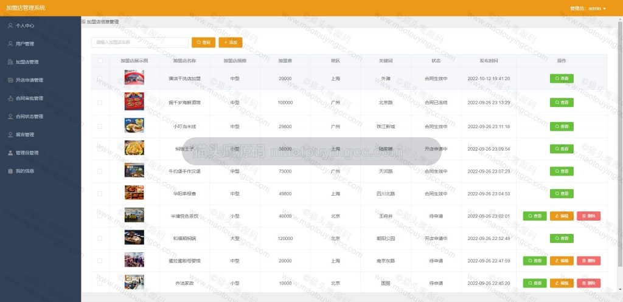Click the 查询 search button
The width and height of the screenshot is (623, 302).
tap(203, 42)
